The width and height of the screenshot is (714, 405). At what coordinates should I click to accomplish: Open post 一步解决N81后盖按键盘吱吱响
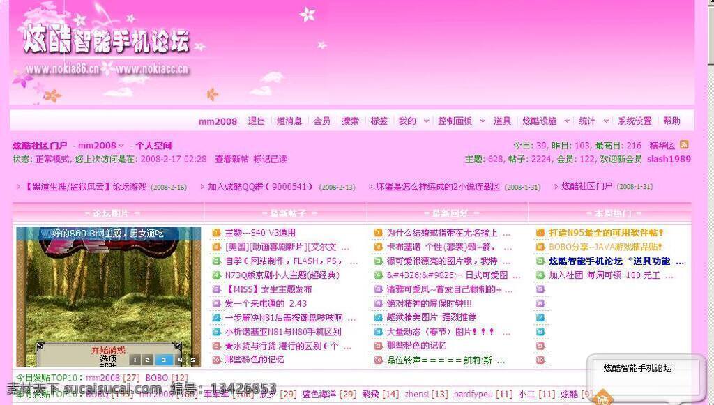click(284, 318)
